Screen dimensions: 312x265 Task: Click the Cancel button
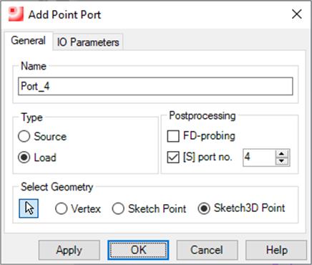(207, 250)
